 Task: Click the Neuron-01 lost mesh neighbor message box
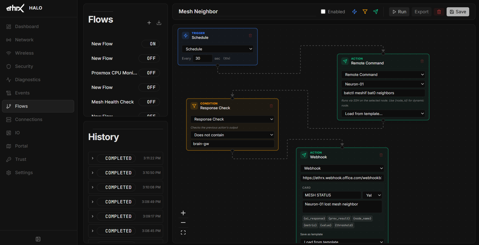(x=342, y=207)
